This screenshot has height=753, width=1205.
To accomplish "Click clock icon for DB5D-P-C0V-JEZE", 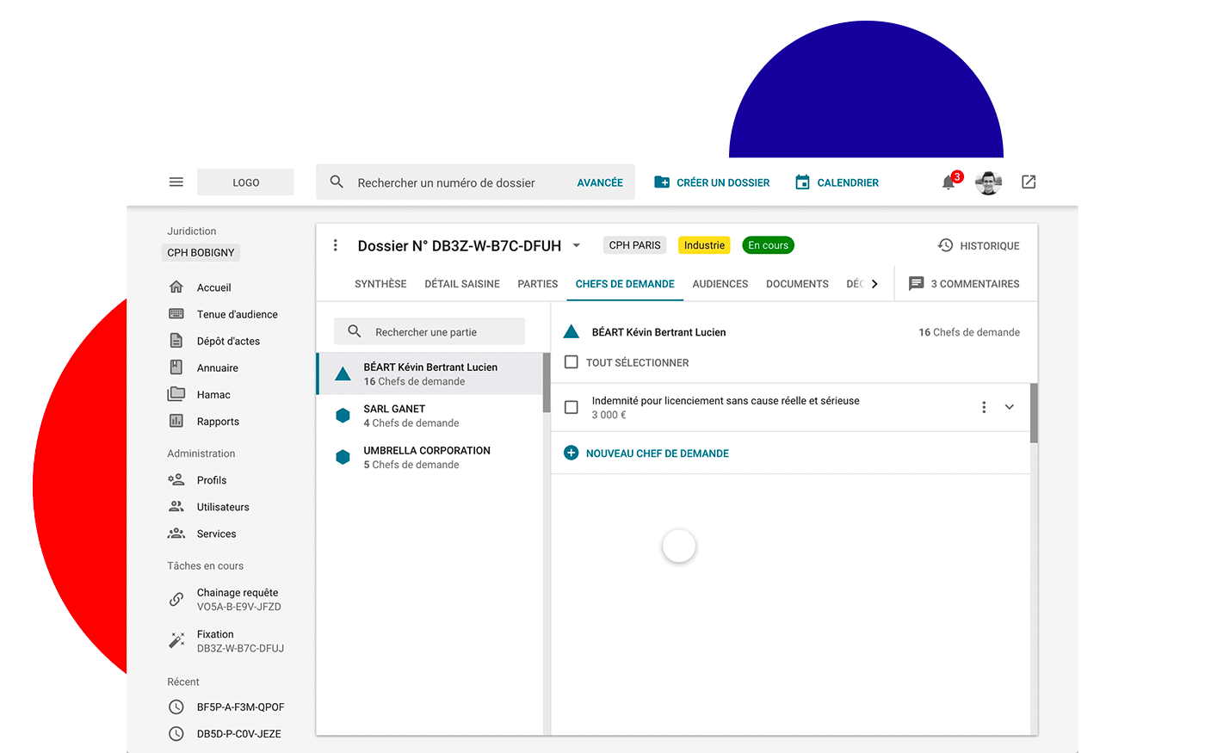I will (x=176, y=734).
